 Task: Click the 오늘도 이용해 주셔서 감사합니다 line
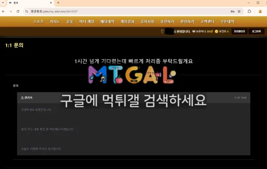[41, 148]
